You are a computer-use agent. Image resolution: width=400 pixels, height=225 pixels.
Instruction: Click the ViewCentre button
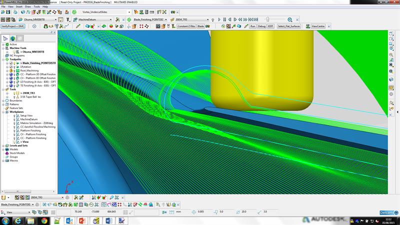[318, 26]
